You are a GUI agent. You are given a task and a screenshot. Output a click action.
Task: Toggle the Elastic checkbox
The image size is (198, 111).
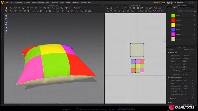click(x=184, y=61)
